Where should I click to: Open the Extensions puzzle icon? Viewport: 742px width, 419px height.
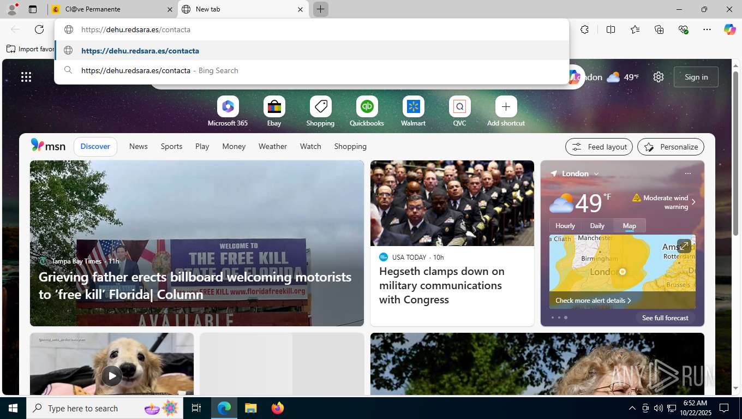click(585, 29)
